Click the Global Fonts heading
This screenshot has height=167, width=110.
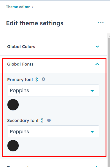20,64
